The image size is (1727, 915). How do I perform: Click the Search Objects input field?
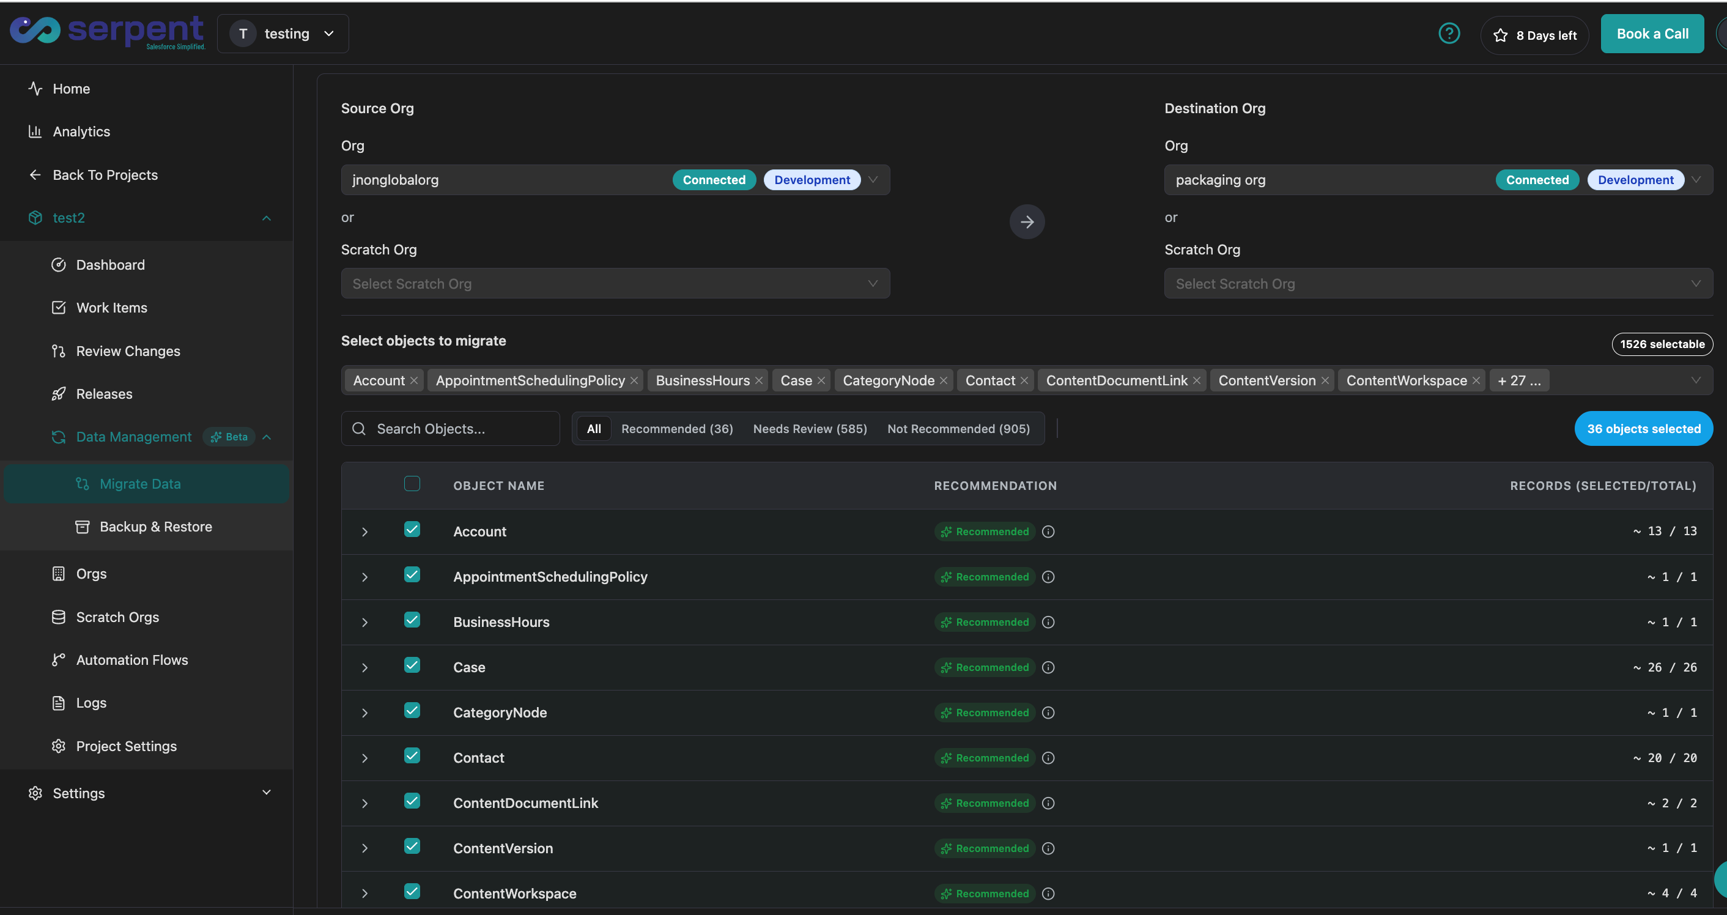[x=451, y=429]
